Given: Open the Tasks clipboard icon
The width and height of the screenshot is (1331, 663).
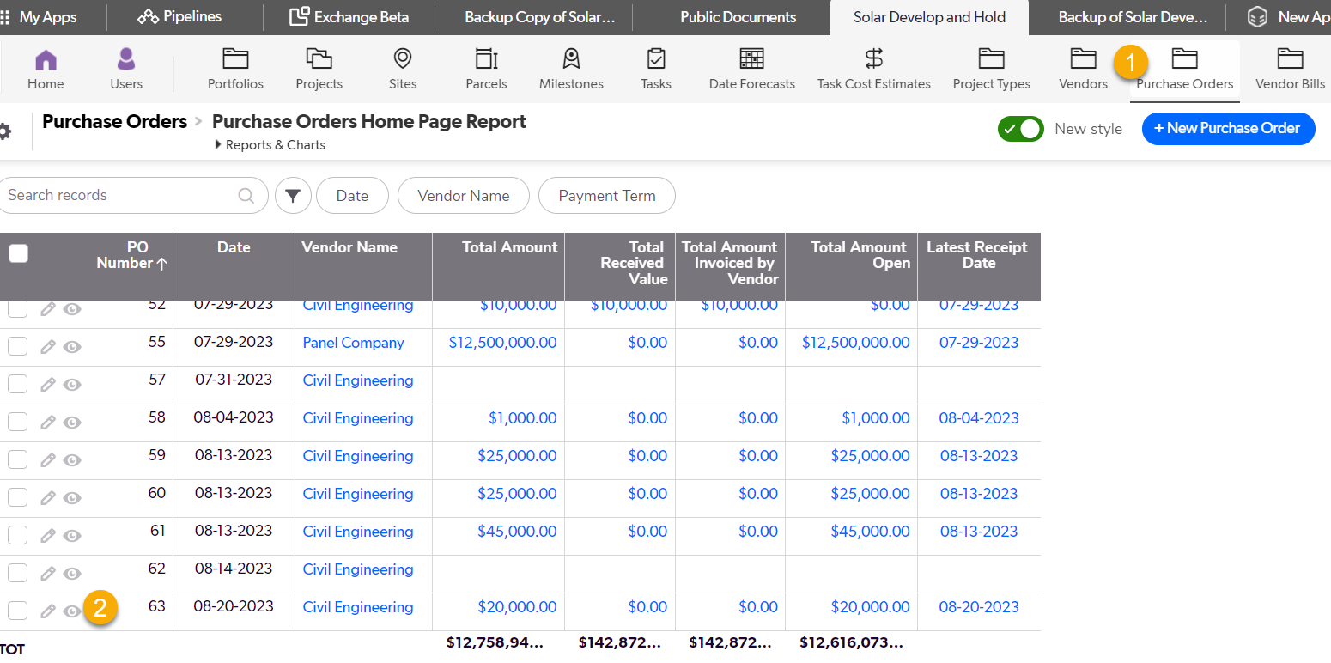Looking at the screenshot, I should click(656, 58).
